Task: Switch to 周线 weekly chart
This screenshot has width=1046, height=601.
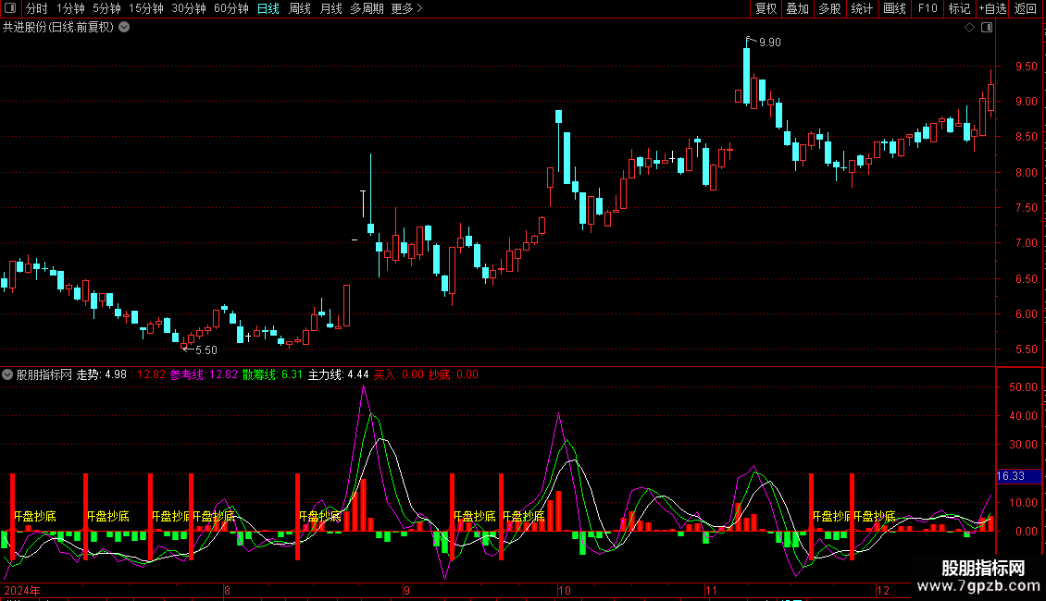Action: 300,8
